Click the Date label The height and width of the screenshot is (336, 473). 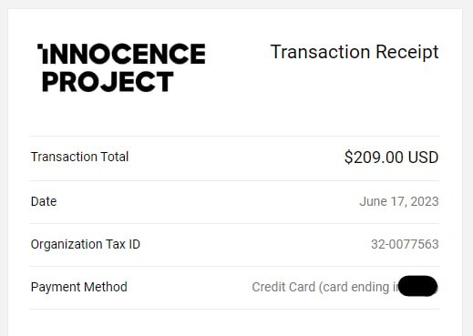(x=44, y=201)
